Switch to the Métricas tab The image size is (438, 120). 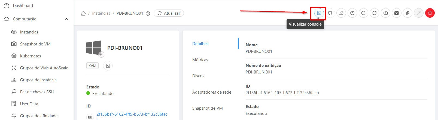[x=200, y=60]
